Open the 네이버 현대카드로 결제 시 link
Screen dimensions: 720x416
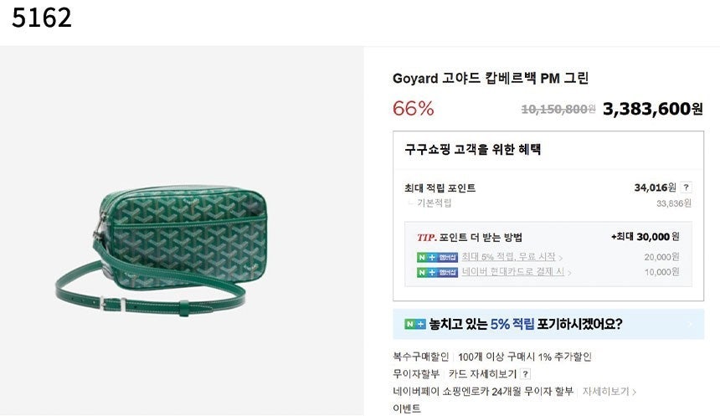point(515,272)
